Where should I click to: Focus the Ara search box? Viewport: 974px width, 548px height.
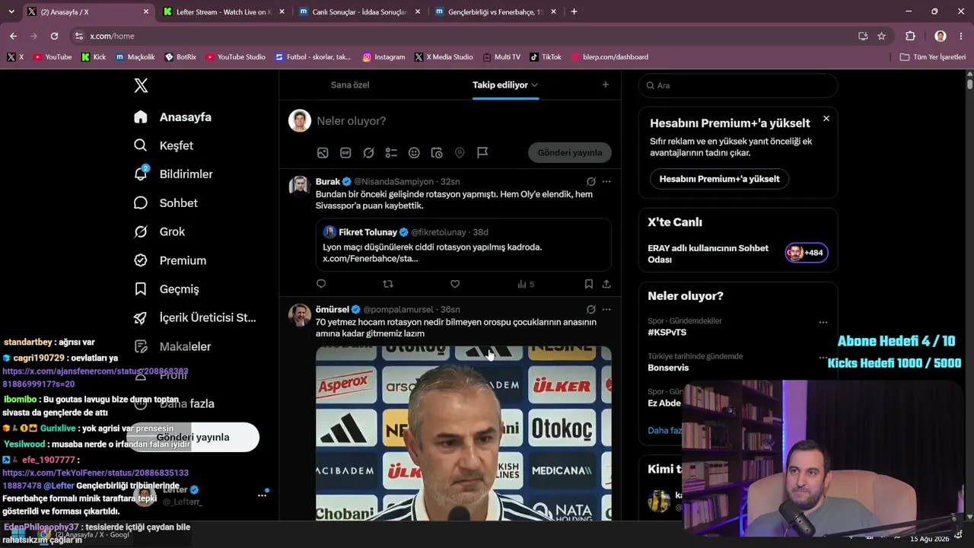[x=738, y=85]
